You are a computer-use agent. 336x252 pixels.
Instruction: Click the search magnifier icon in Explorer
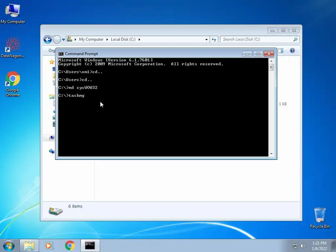pyautogui.click(x=295, y=39)
